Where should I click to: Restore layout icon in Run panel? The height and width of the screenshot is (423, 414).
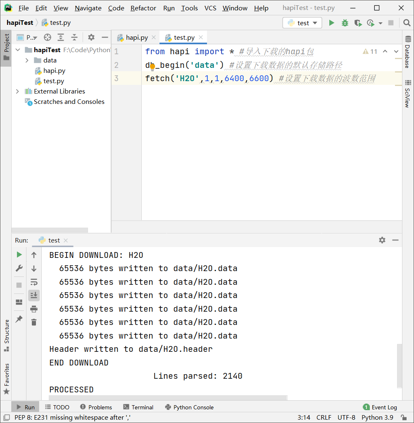(x=19, y=302)
